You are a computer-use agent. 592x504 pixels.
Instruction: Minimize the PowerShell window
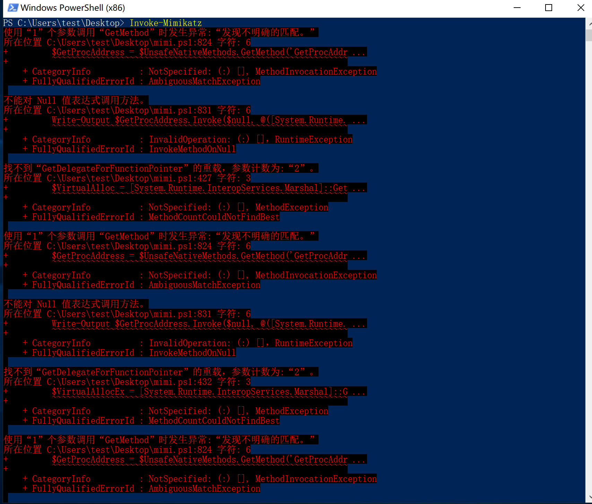517,8
